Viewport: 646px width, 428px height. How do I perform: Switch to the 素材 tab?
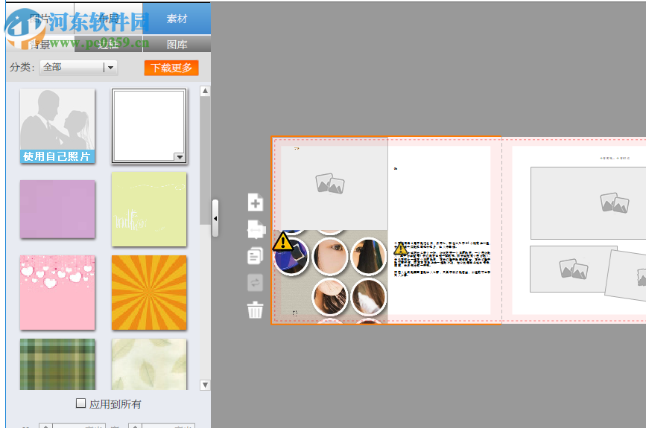click(x=177, y=19)
